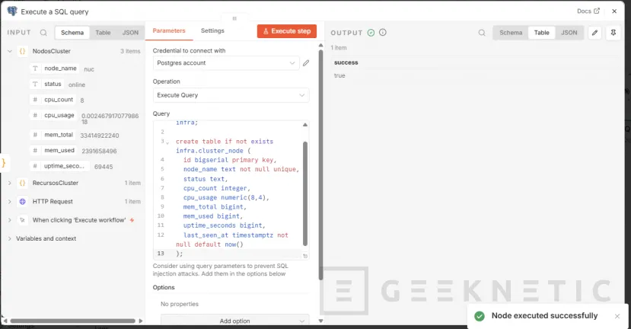The width and height of the screenshot is (631, 329).
Task: Open the Postgres account credential dropdown
Action: point(226,62)
